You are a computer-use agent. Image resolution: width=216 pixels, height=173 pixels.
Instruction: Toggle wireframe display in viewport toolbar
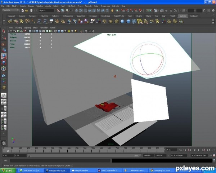[x=55, y=31]
